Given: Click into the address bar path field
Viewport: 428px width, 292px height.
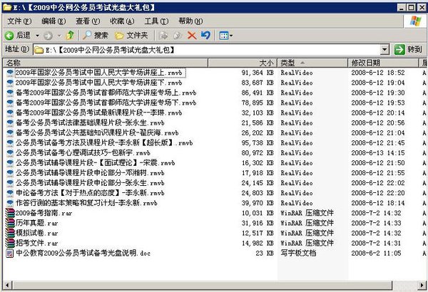Looking at the screenshot, I should (x=208, y=50).
